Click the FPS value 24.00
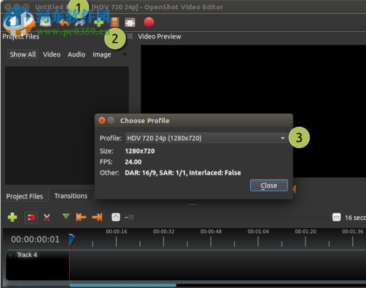Viewport: 366px width, 288px height. tap(133, 162)
